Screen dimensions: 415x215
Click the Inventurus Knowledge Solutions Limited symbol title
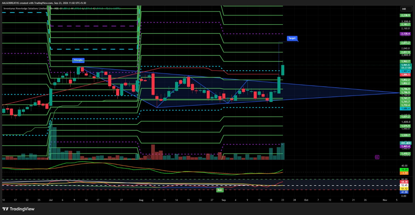pyautogui.click(x=25, y=9)
